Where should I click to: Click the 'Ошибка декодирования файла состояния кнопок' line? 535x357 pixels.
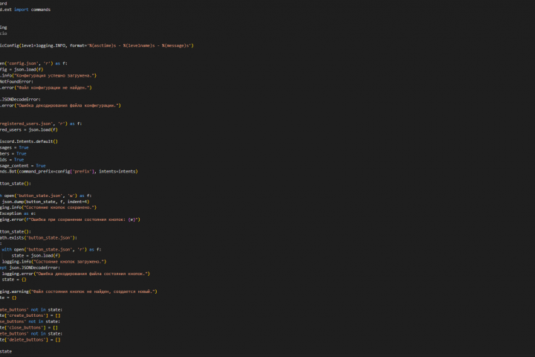[x=76, y=274]
